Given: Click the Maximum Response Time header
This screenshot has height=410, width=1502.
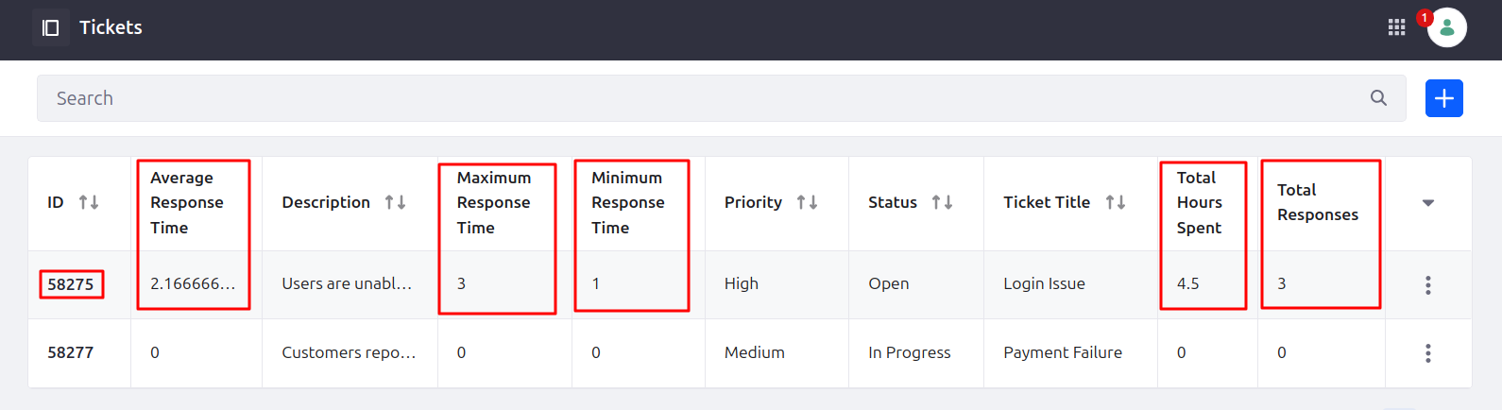Looking at the screenshot, I should coord(494,202).
